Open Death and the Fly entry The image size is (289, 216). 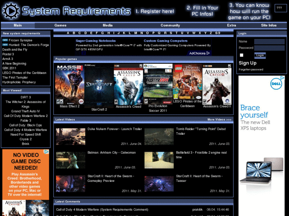click(15, 50)
